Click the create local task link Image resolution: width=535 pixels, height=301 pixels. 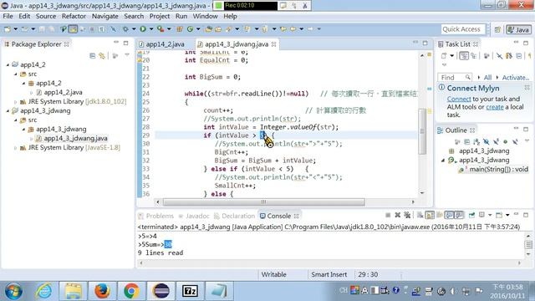[495, 107]
